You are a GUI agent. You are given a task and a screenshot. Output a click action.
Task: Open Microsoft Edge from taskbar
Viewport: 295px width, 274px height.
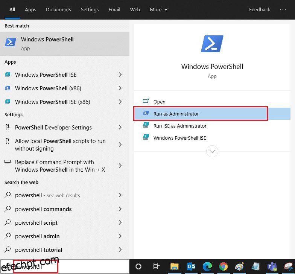click(x=207, y=266)
